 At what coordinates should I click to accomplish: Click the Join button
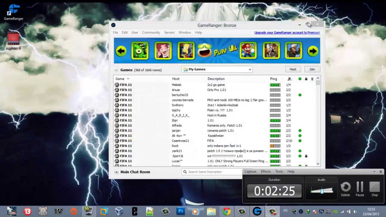tap(312, 69)
